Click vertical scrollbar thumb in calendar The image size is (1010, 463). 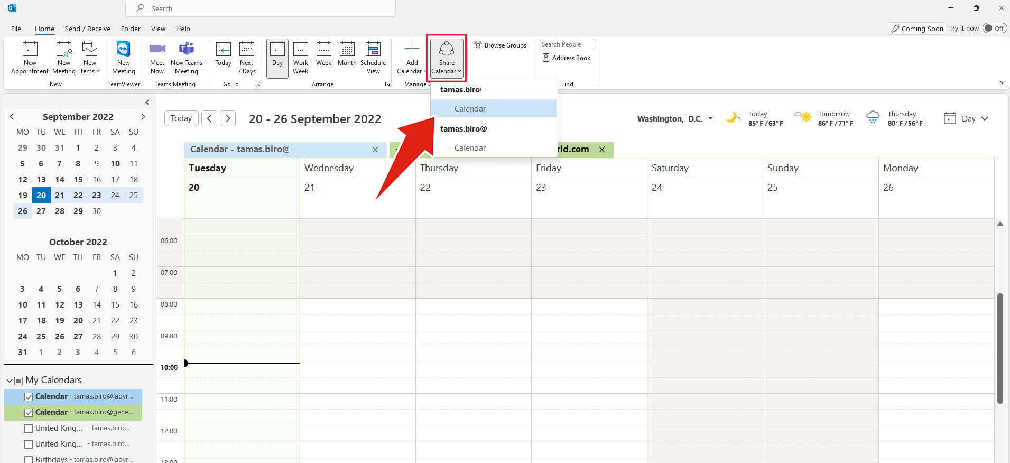click(1000, 348)
